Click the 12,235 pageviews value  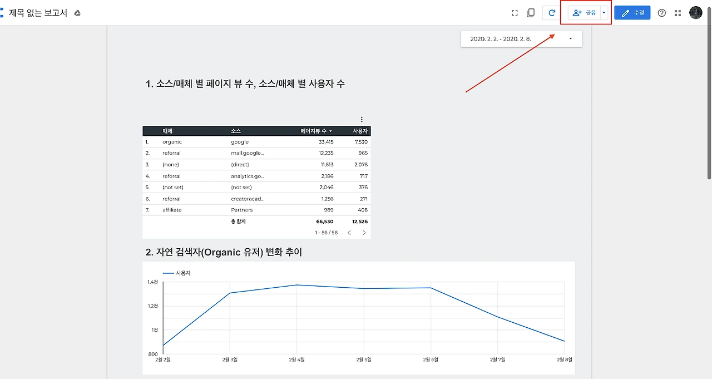point(326,153)
